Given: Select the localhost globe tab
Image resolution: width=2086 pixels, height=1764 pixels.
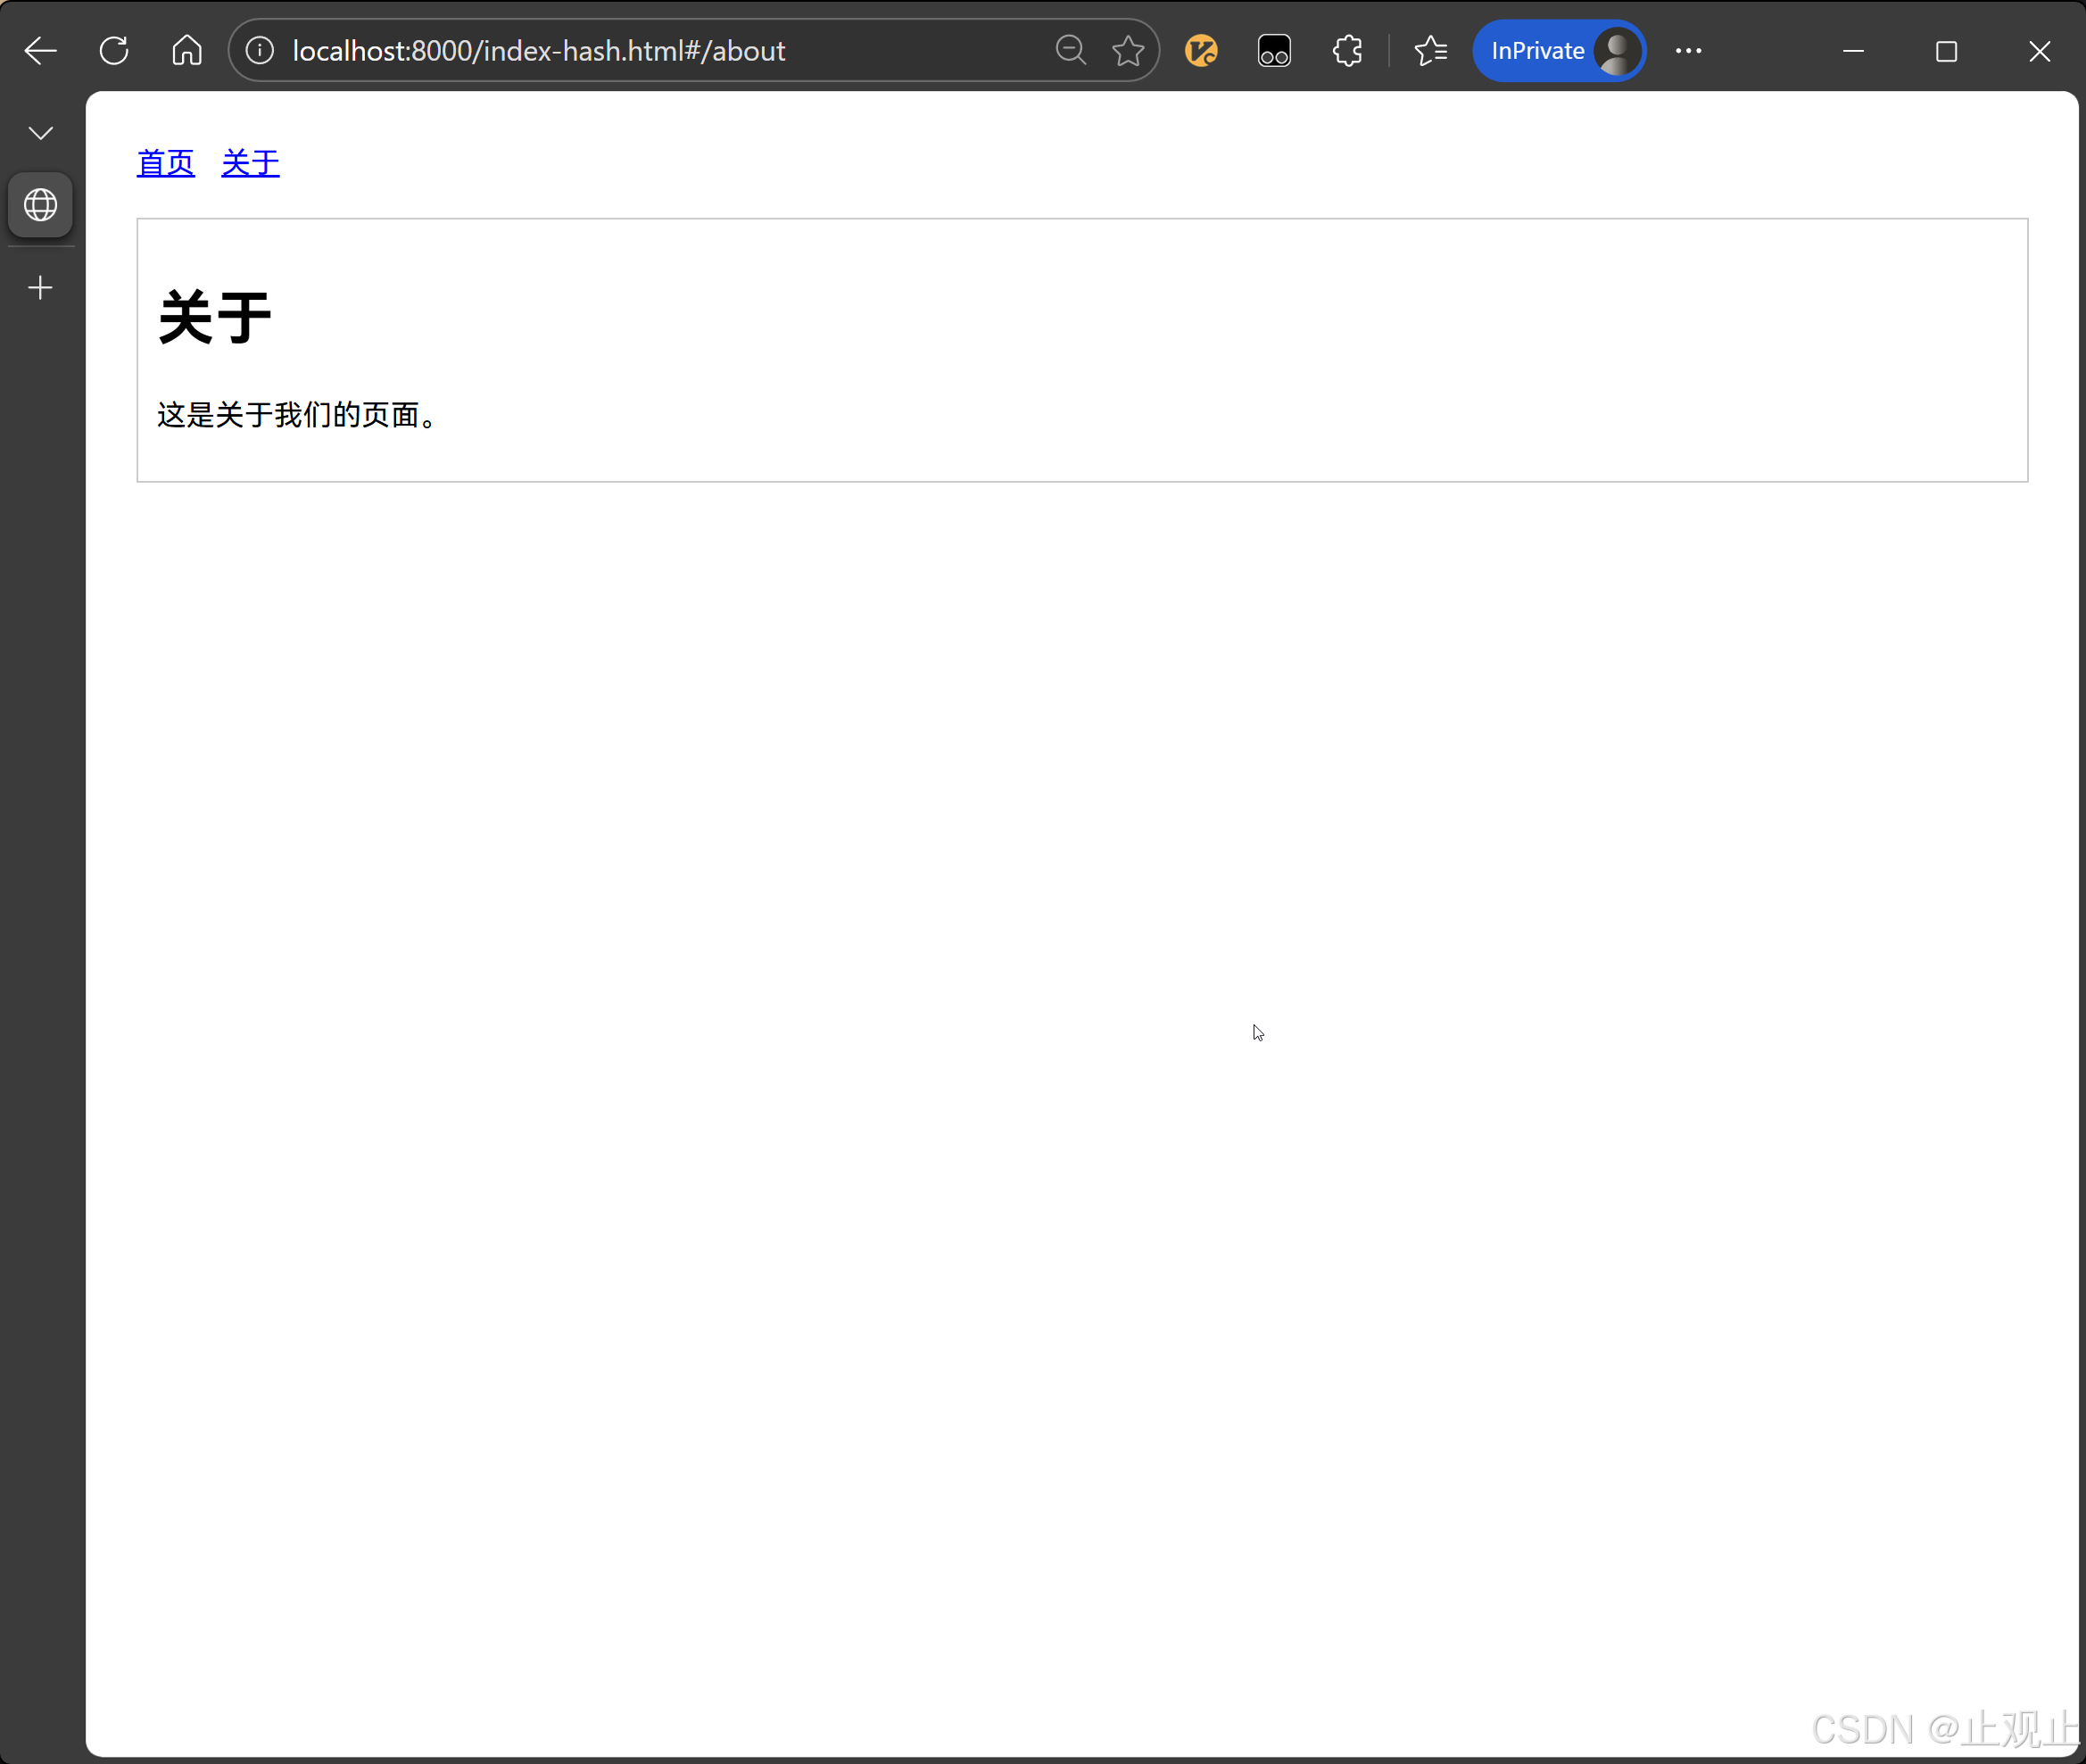Looking at the screenshot, I should point(40,205).
